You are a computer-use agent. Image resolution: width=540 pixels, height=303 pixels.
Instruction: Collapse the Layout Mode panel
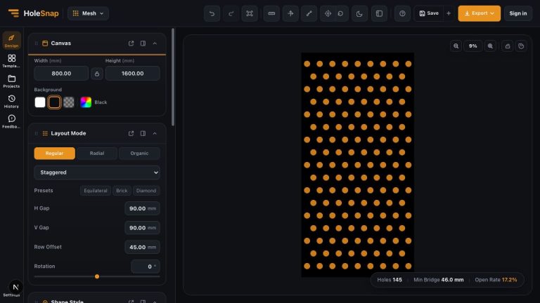tap(155, 133)
